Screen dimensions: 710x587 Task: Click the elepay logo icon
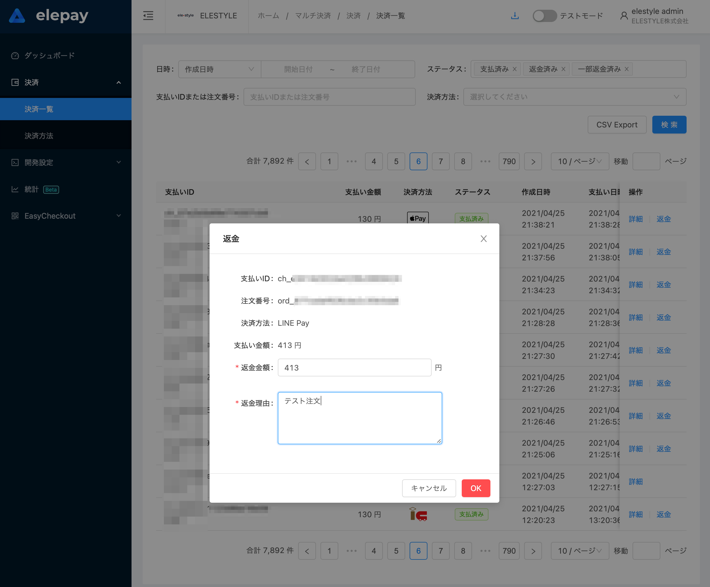[x=17, y=16]
